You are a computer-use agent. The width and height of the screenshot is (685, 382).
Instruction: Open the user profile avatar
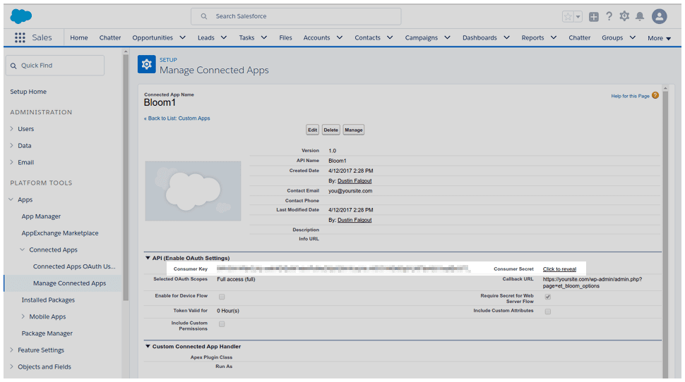click(x=660, y=16)
